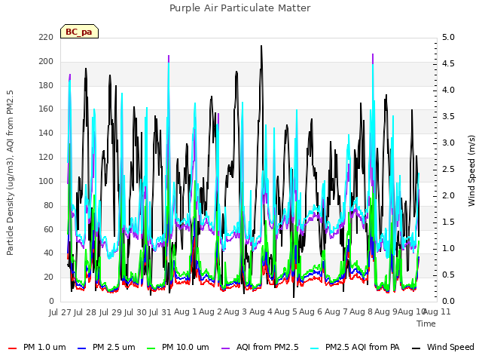Click the Jul 29 x-axis tick label
The image size is (482, 362).
(x=110, y=312)
